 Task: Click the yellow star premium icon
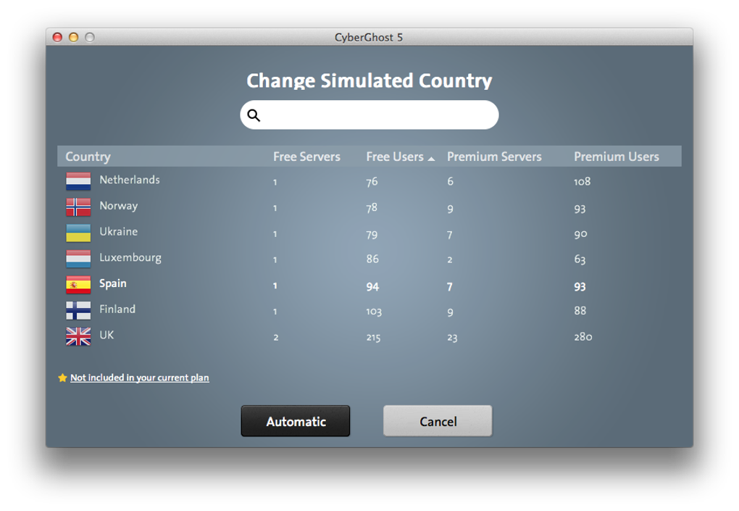click(62, 378)
